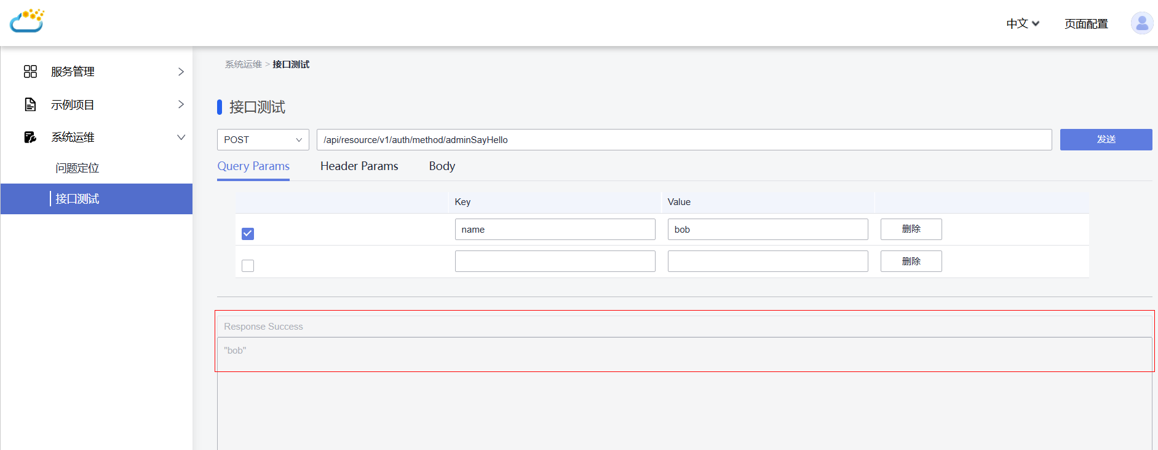This screenshot has width=1158, height=450.
Task: Collapse the 系统运维 menu chevron
Action: point(181,137)
